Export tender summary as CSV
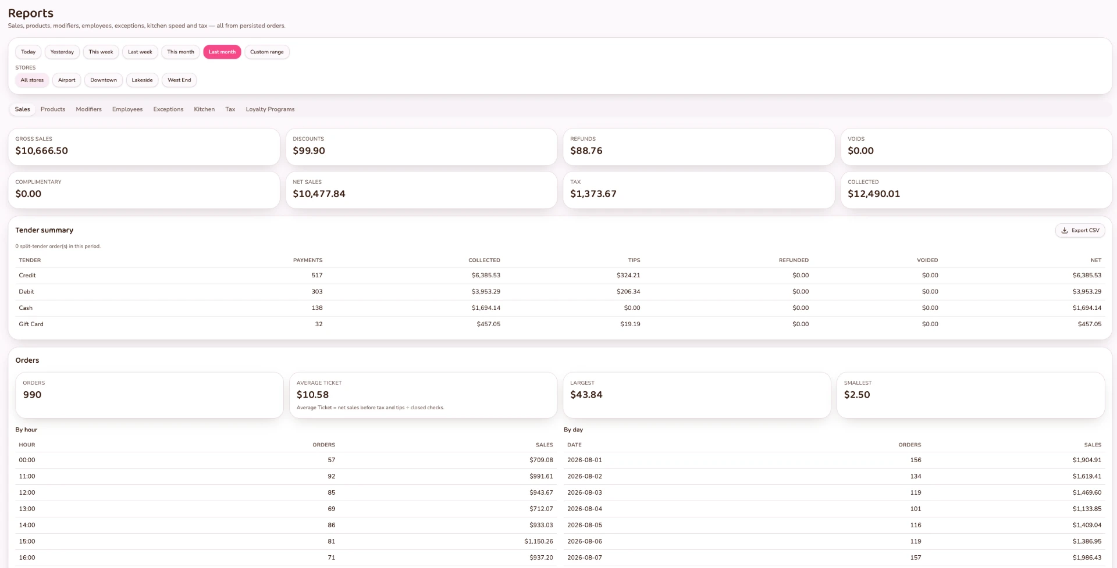This screenshot has height=568, width=1117. 1080,231
